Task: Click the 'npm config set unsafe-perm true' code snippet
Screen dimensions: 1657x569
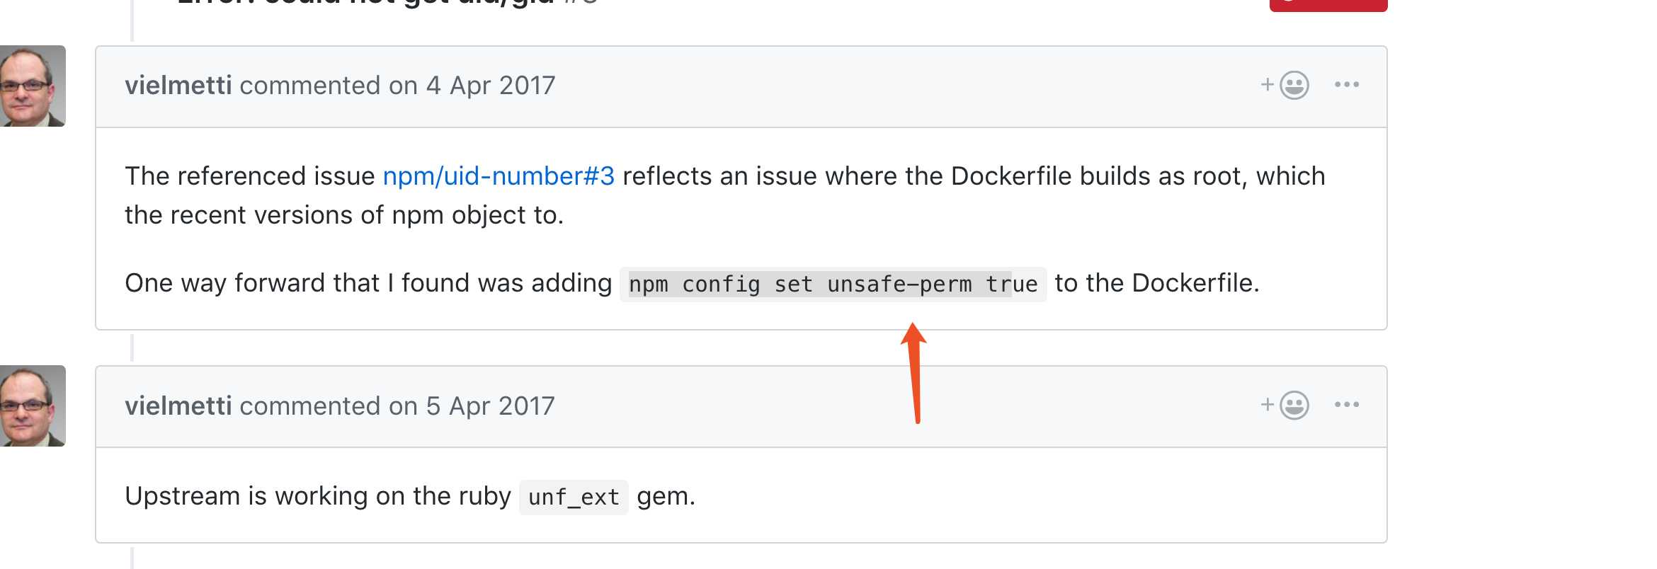Action: pos(833,284)
